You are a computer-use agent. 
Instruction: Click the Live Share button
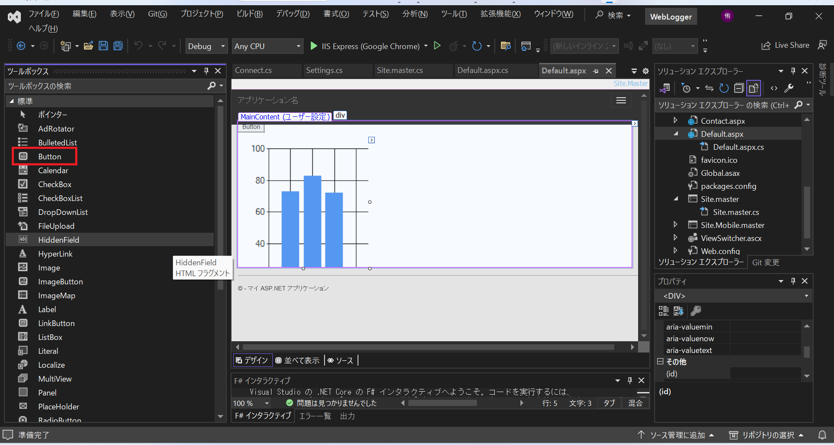tap(785, 45)
